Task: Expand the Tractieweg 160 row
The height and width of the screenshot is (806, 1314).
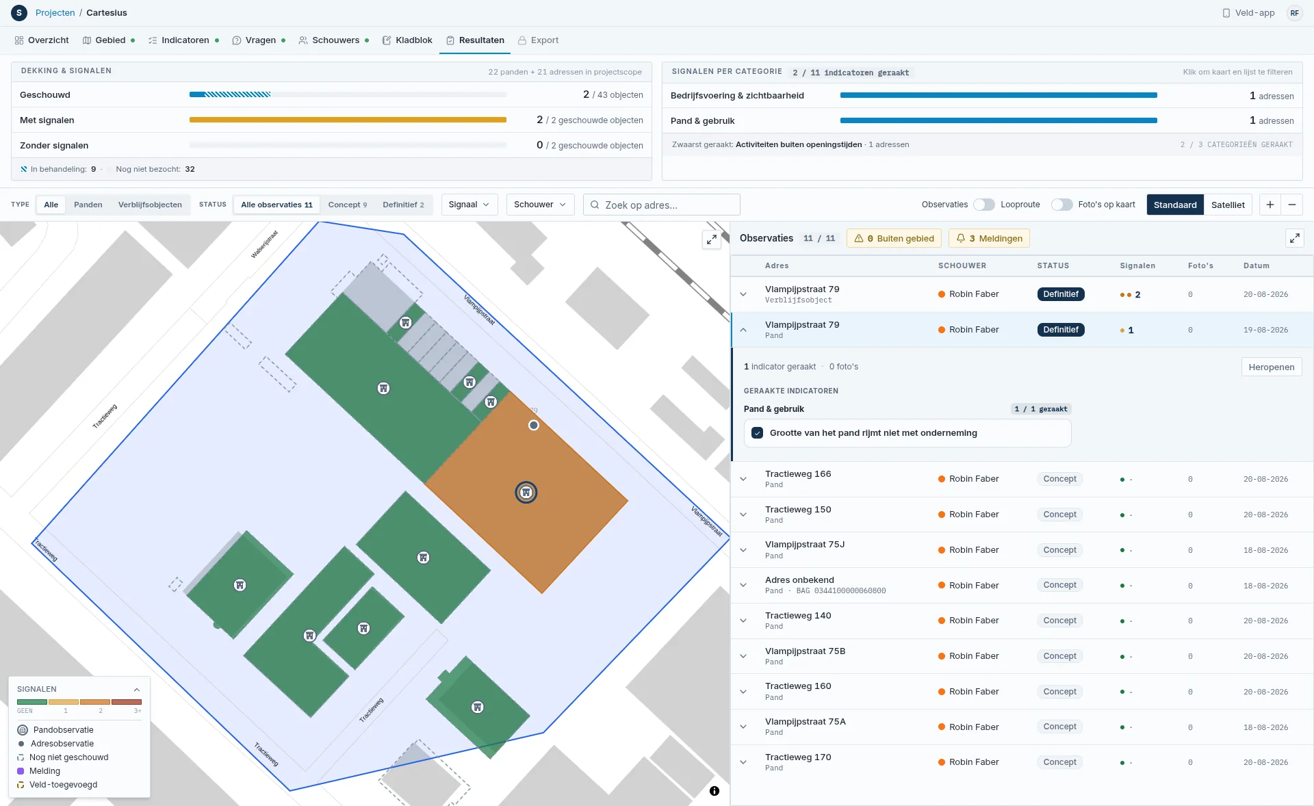Action: pos(743,692)
